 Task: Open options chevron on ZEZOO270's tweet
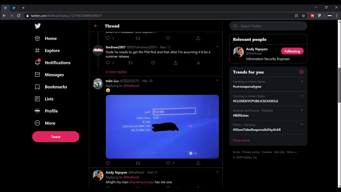(x=217, y=80)
